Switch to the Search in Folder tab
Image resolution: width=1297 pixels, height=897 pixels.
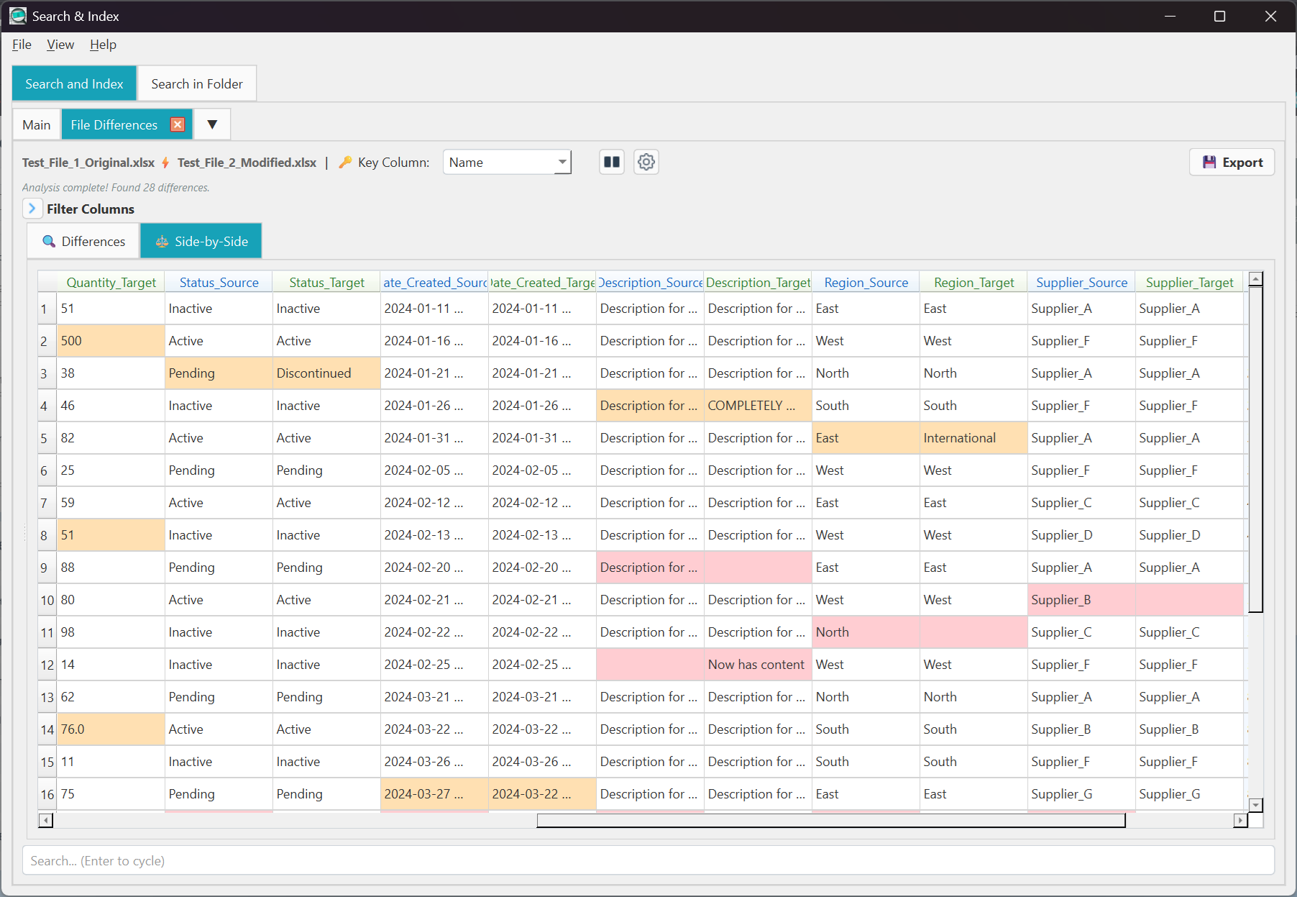196,83
